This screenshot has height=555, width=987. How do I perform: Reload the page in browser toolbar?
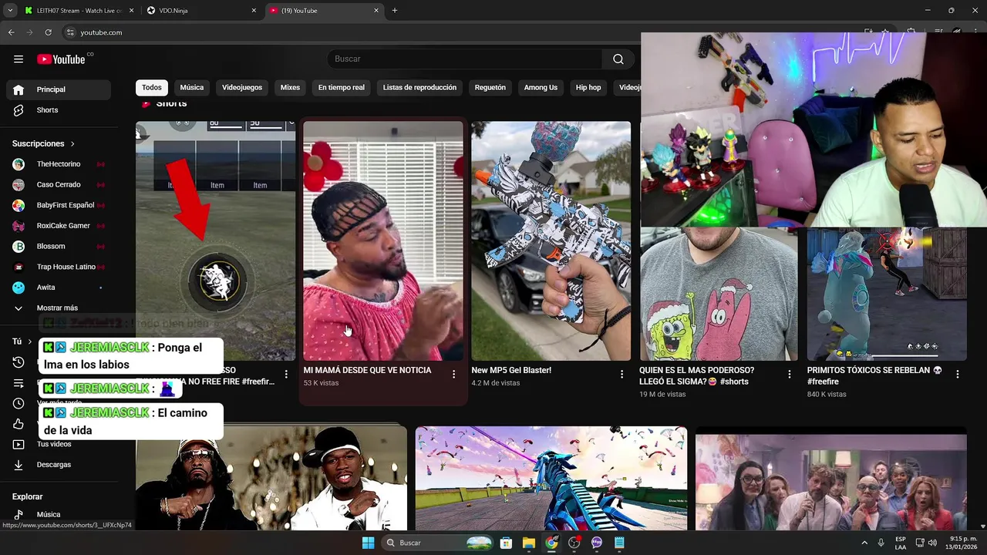(48, 32)
